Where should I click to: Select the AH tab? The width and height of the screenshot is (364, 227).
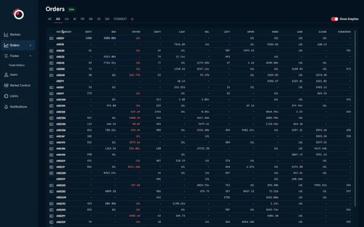pyautogui.click(x=58, y=19)
